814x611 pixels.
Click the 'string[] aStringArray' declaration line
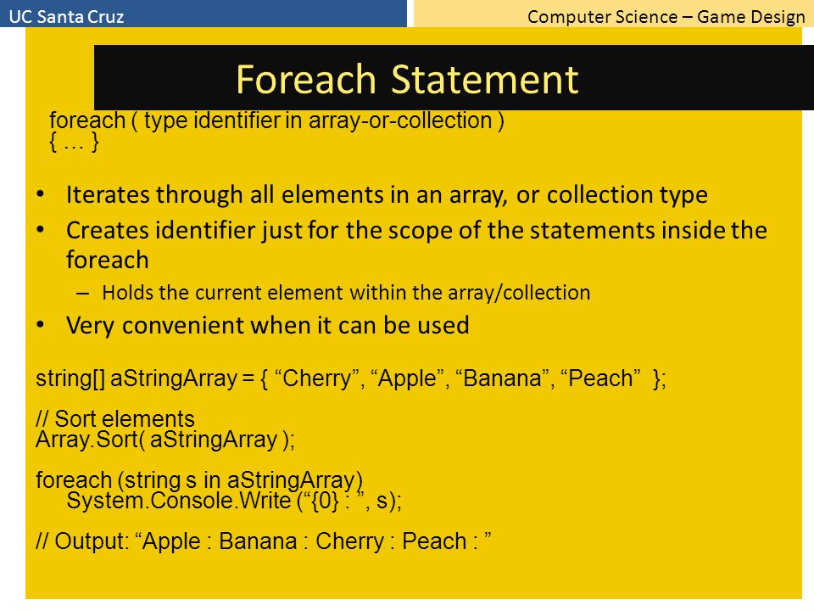[x=351, y=378]
